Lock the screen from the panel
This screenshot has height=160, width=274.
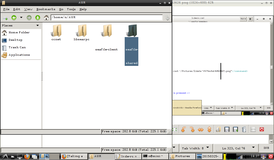[264, 157]
